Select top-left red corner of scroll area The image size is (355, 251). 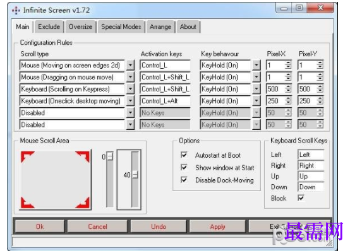[x=27, y=156]
